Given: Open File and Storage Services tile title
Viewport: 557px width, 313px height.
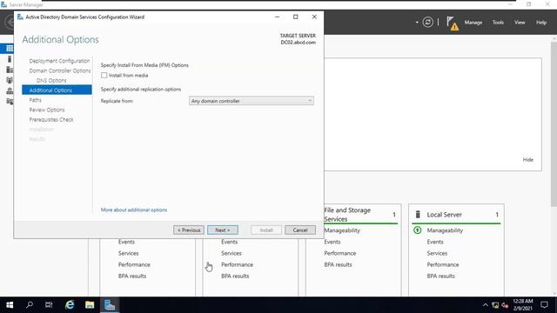Looking at the screenshot, I should [x=347, y=215].
